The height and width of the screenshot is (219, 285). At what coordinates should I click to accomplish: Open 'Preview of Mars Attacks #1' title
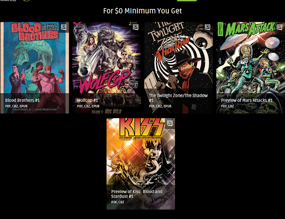(247, 100)
